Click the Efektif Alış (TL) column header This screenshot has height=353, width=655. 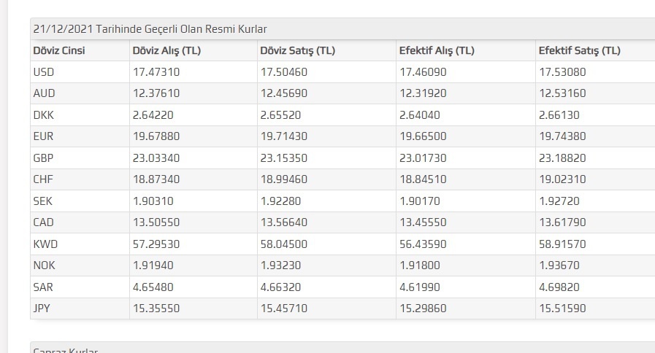437,50
